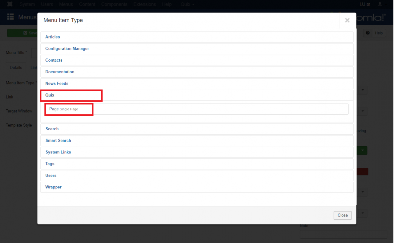Image resolution: width=394 pixels, height=243 pixels.
Task: Open the Extensions menu in top bar
Action: 145,4
